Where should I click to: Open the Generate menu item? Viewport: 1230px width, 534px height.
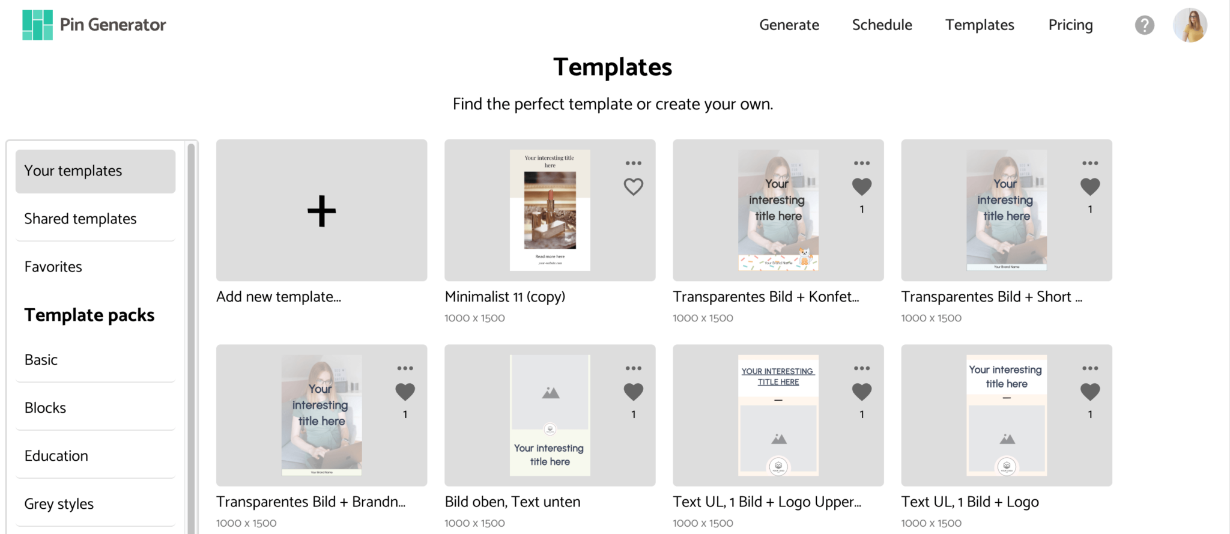tap(789, 25)
